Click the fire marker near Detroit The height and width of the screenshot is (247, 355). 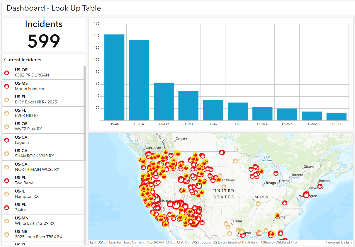tap(276, 173)
